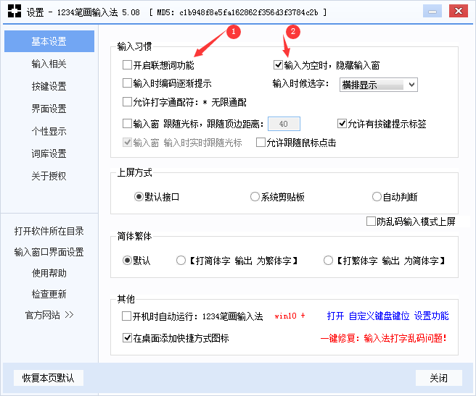This screenshot has width=476, height=396.
Task: Click 打开 自定义键盘键位 设置功能 link
Action: pos(387,316)
